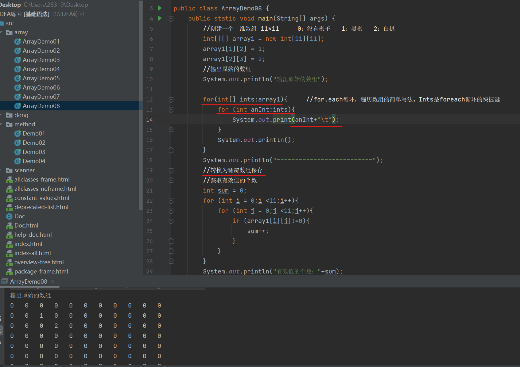The image size is (520, 367).
Task: Collapse the outer for-each loop on line 12
Action: tap(171, 100)
